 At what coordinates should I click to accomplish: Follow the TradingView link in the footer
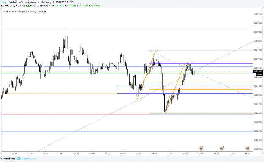(29, 159)
